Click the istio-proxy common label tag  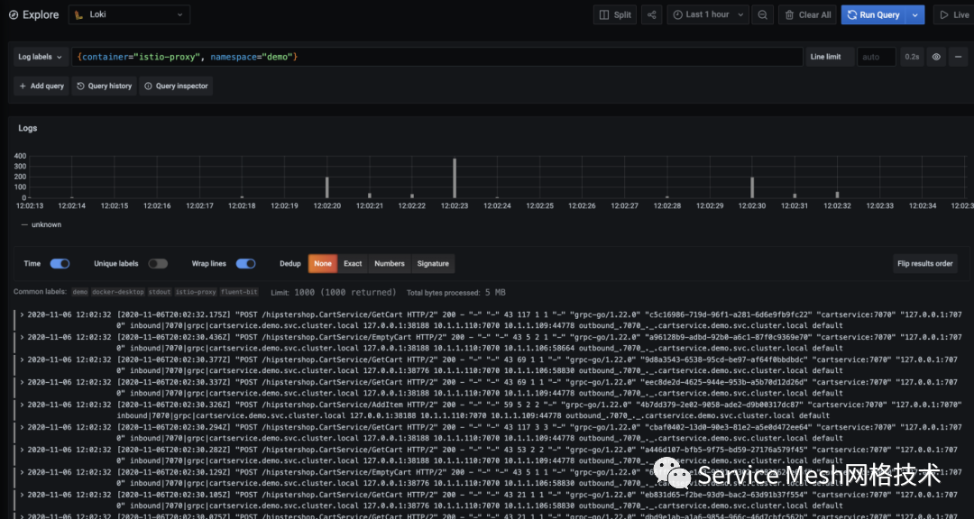click(196, 292)
